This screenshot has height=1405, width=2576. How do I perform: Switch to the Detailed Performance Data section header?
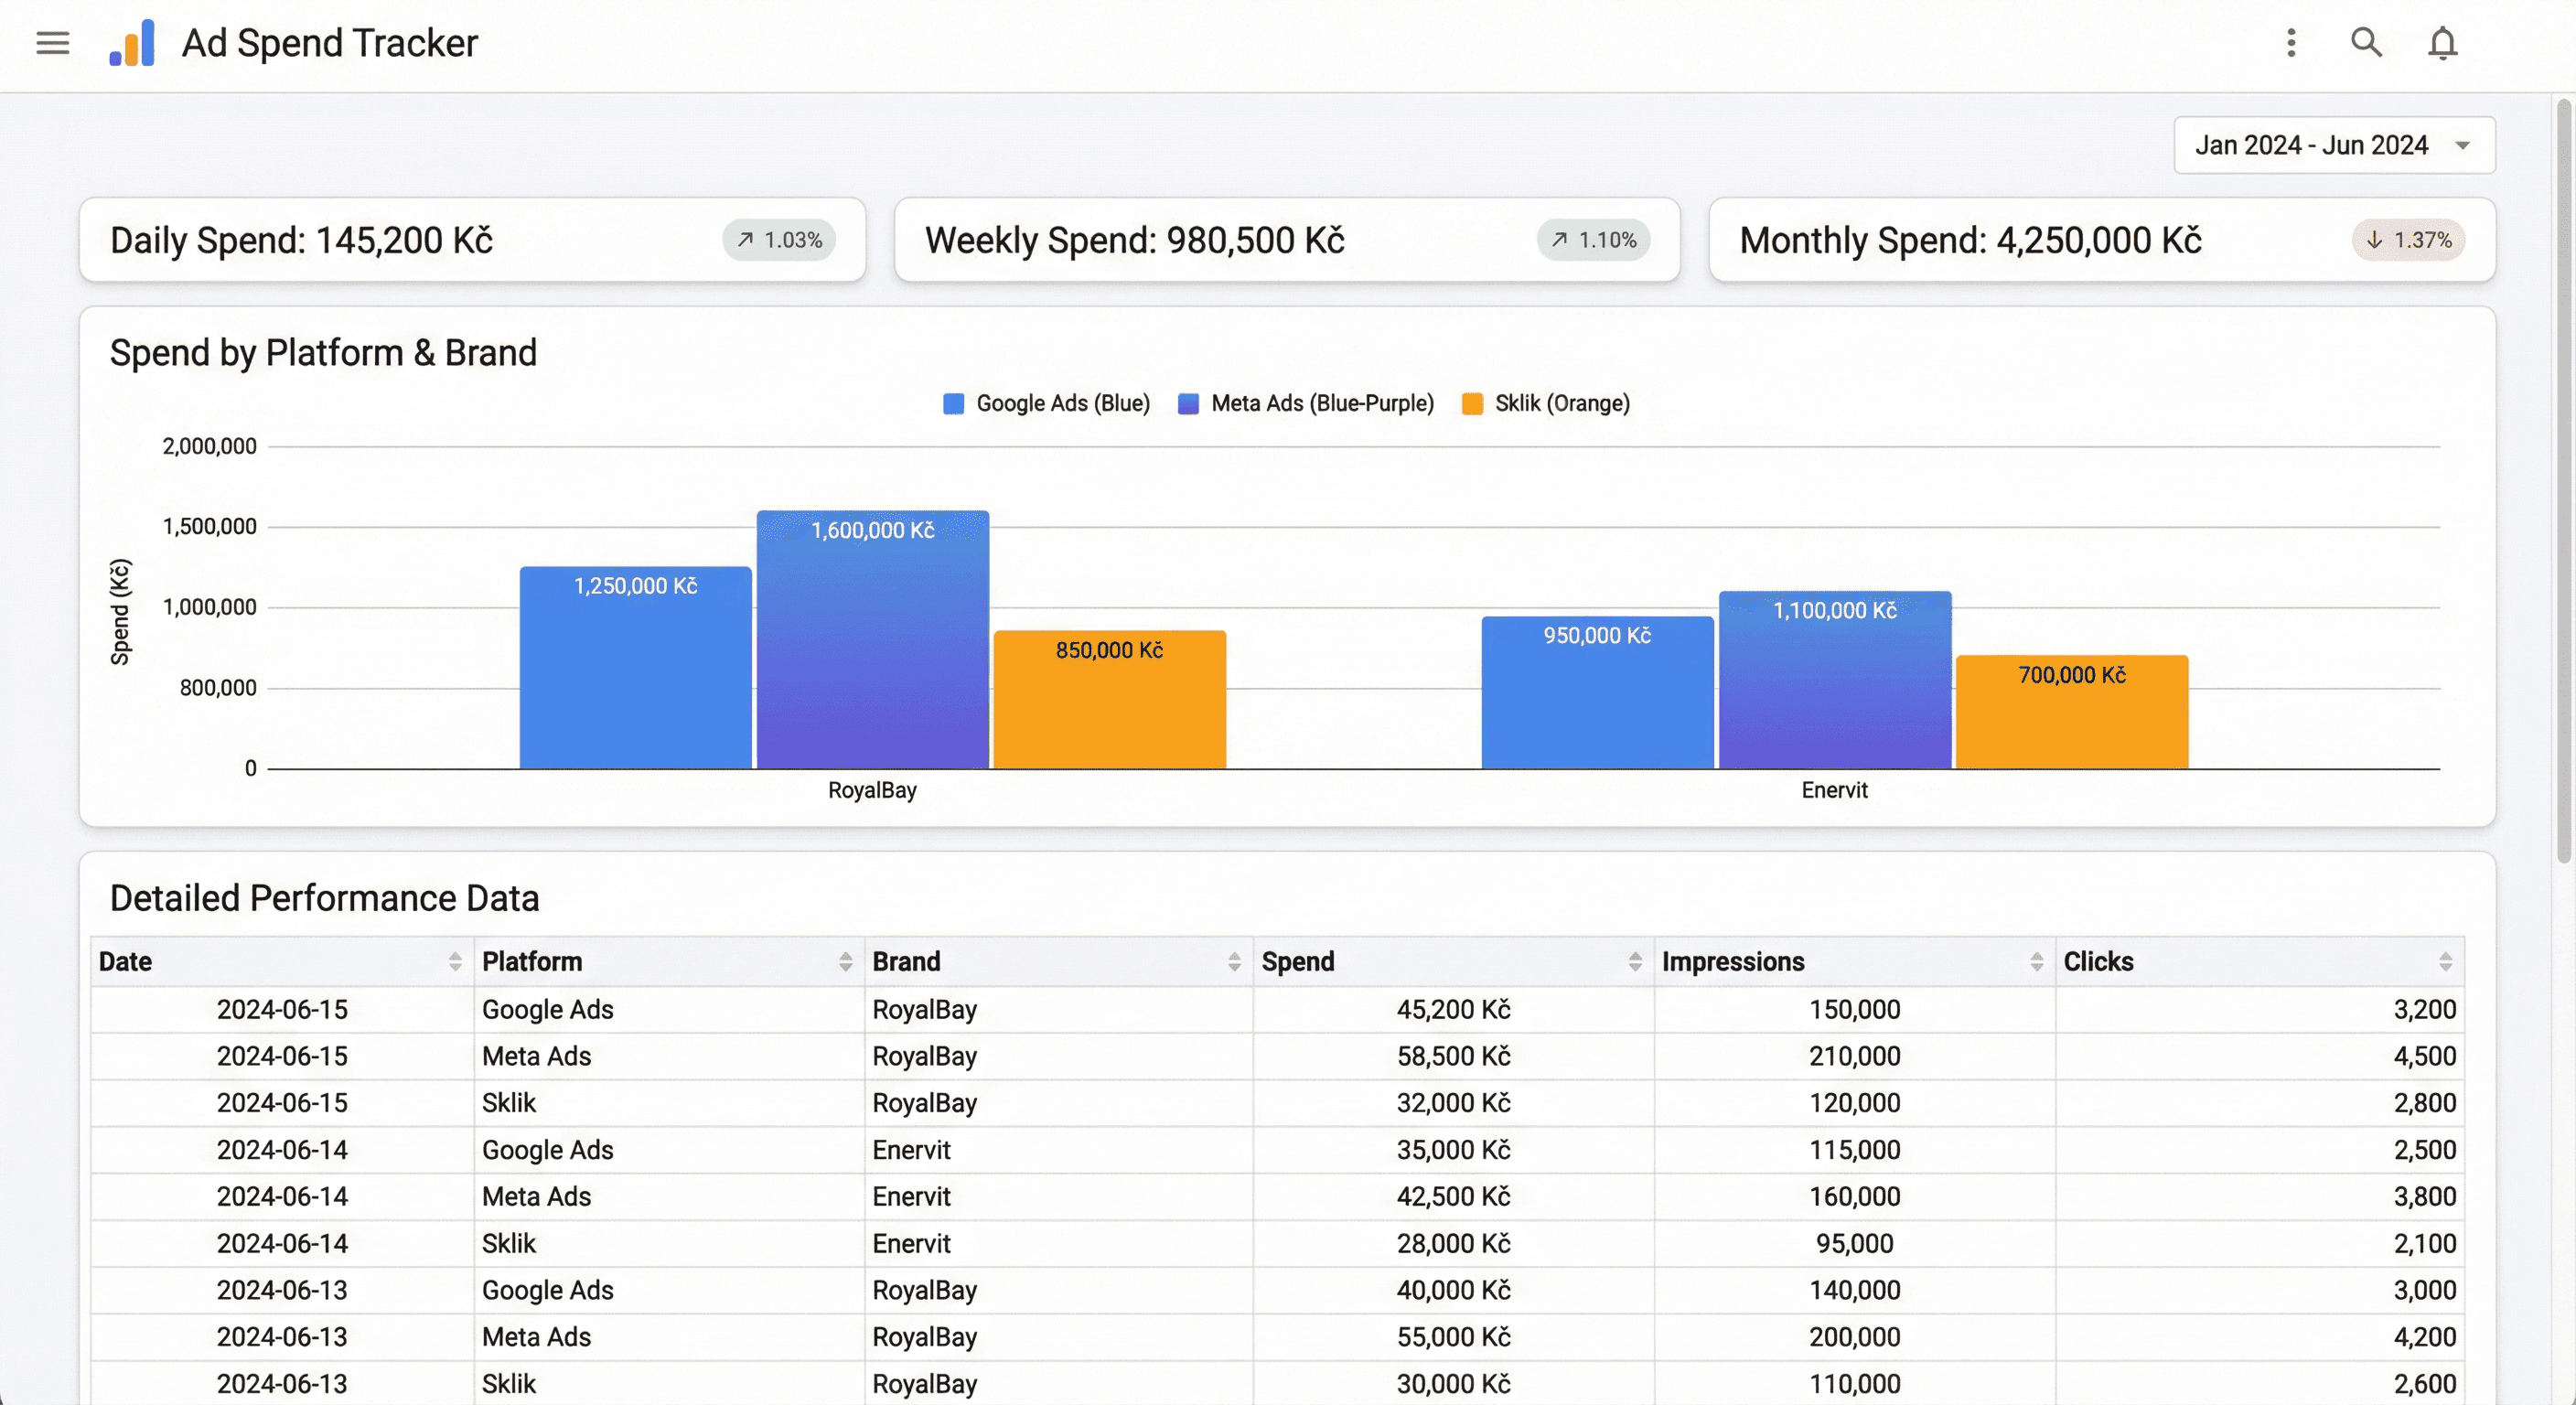[x=325, y=898]
